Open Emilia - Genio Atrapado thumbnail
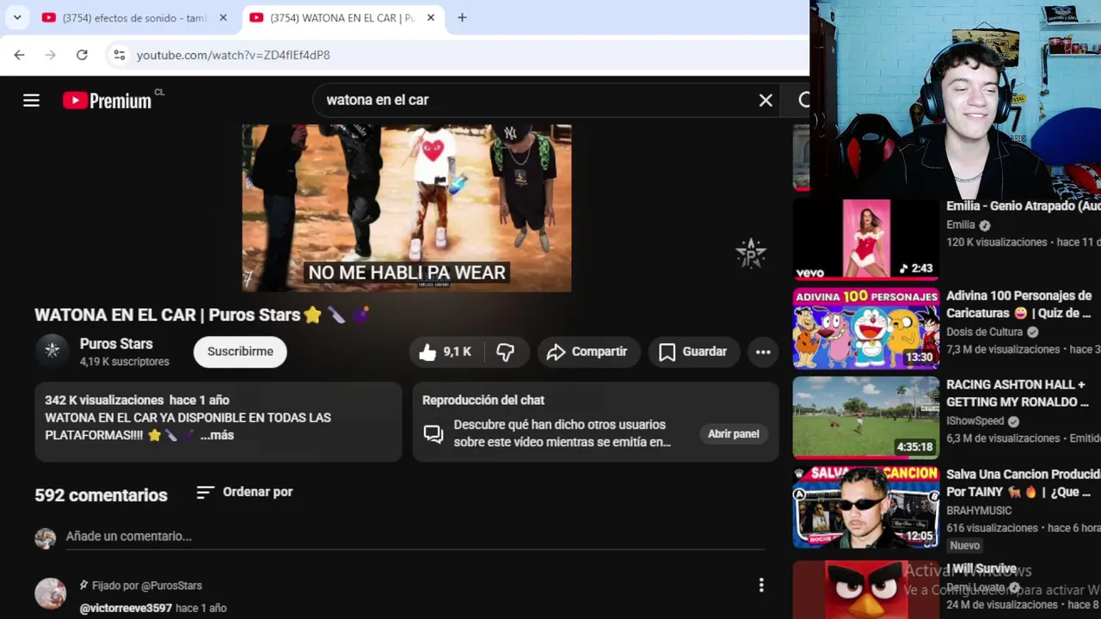Image resolution: width=1101 pixels, height=619 pixels. (865, 239)
